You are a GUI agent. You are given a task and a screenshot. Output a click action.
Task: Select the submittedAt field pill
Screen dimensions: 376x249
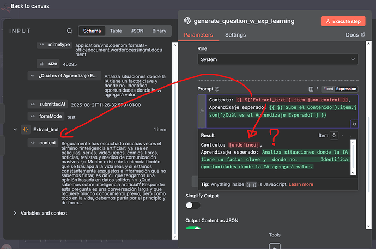[48, 104]
